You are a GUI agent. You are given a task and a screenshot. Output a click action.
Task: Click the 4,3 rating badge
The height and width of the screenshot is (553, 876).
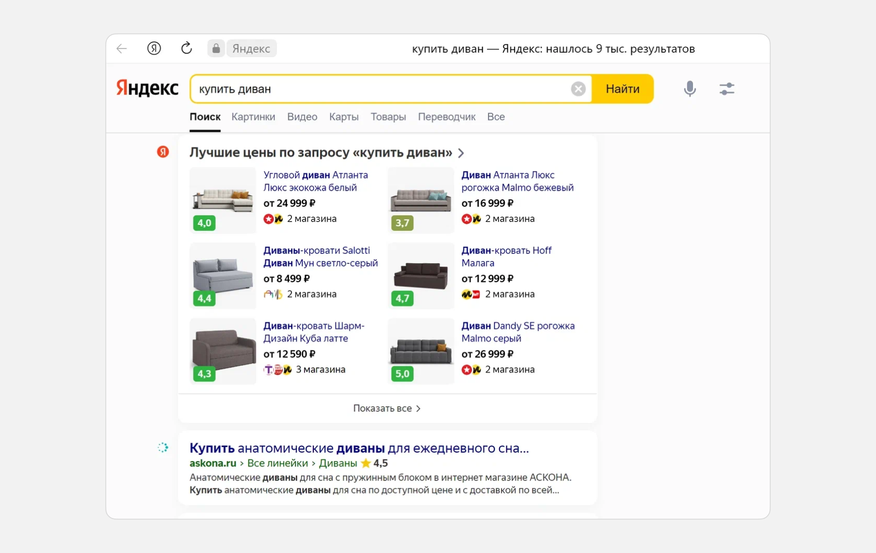[204, 374]
